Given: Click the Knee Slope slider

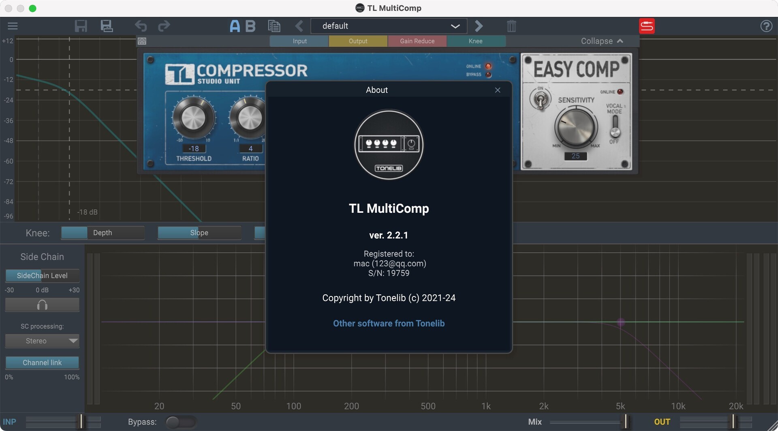Looking at the screenshot, I should pos(199,233).
